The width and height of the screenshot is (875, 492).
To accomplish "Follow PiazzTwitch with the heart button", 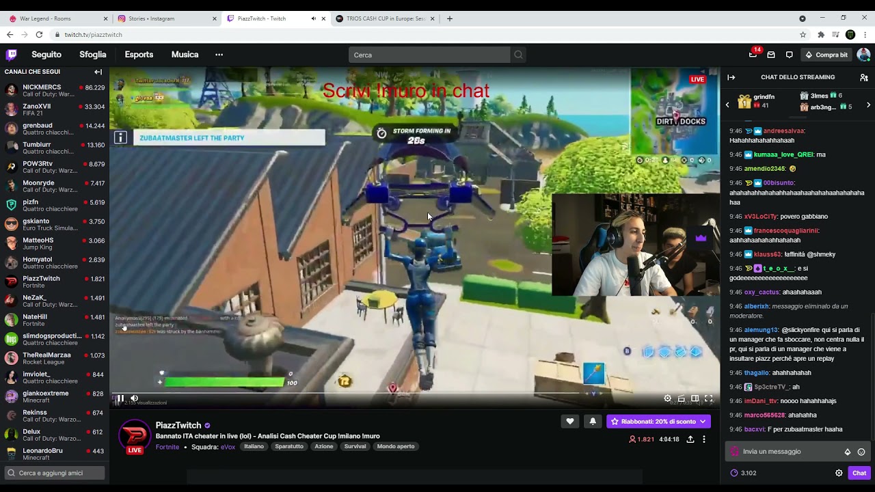I will coord(570,422).
